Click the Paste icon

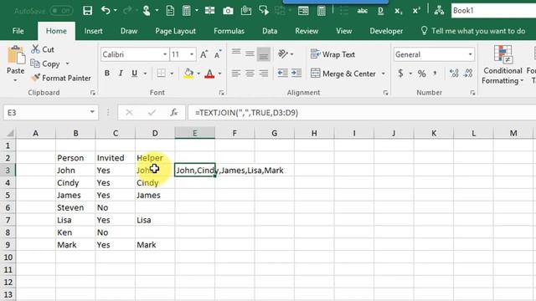point(16,54)
